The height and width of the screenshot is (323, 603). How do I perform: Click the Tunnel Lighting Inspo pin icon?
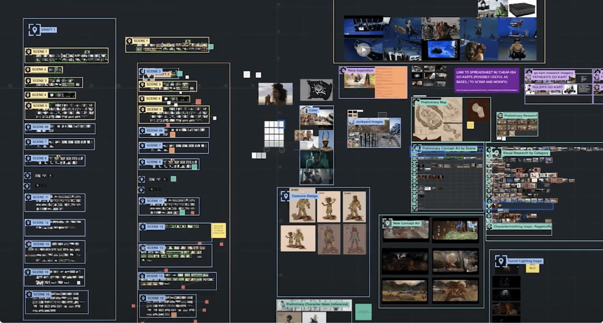[x=501, y=261]
